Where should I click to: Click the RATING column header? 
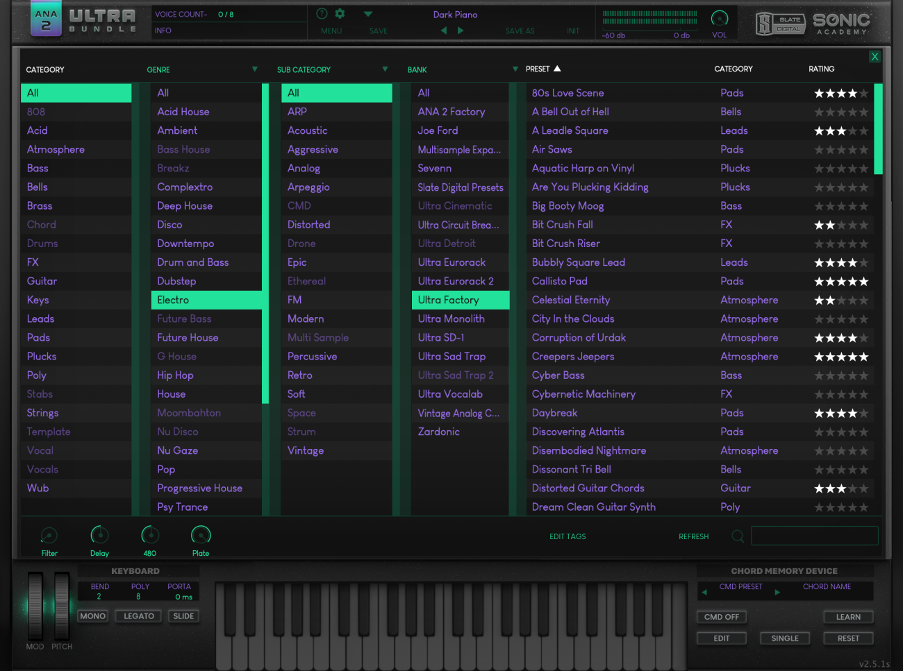pos(822,69)
